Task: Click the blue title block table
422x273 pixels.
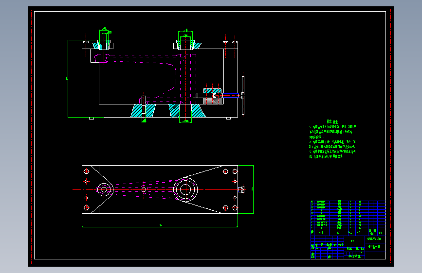Action: [348, 247]
